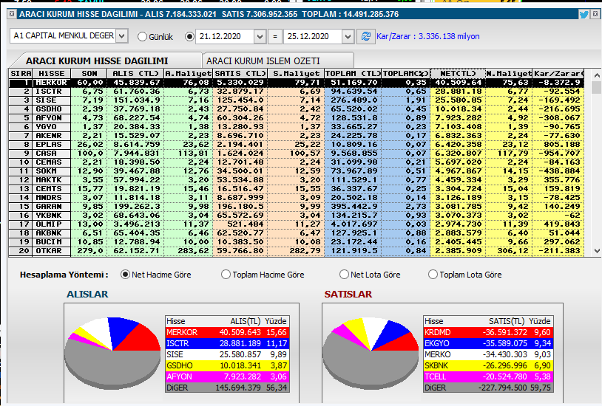Click the ALISLAR pie chart
The image size is (602, 406).
[112, 353]
